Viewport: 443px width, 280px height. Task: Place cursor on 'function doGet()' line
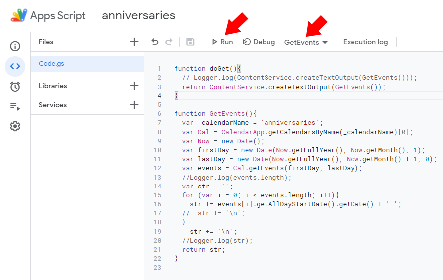[208, 68]
